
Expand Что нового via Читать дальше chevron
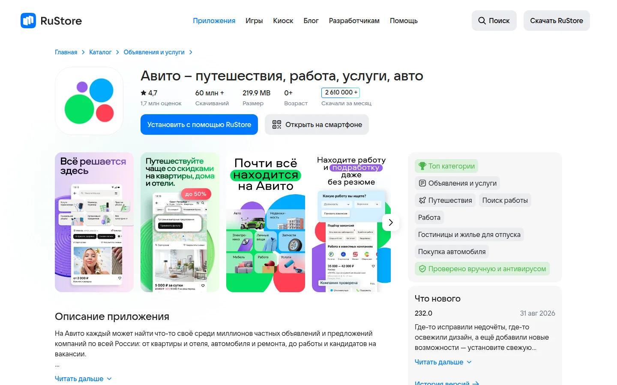click(x=469, y=362)
